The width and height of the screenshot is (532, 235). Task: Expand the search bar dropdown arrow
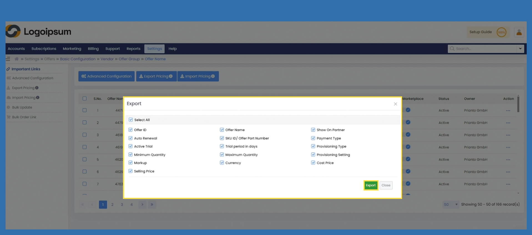coord(520,49)
